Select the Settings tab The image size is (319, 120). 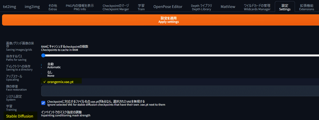(285, 7)
